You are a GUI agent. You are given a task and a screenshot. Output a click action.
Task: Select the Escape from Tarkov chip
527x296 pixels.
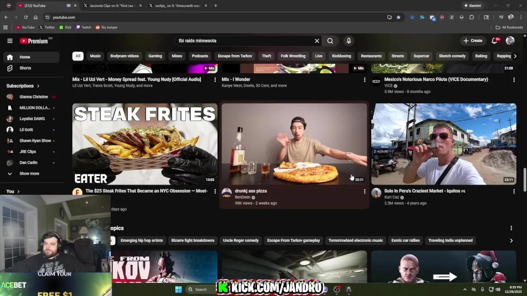(x=235, y=56)
